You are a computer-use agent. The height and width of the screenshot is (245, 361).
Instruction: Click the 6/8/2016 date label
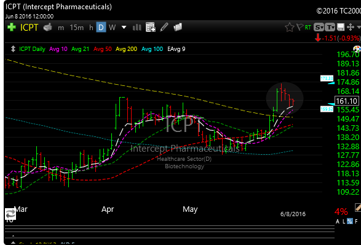(293, 214)
